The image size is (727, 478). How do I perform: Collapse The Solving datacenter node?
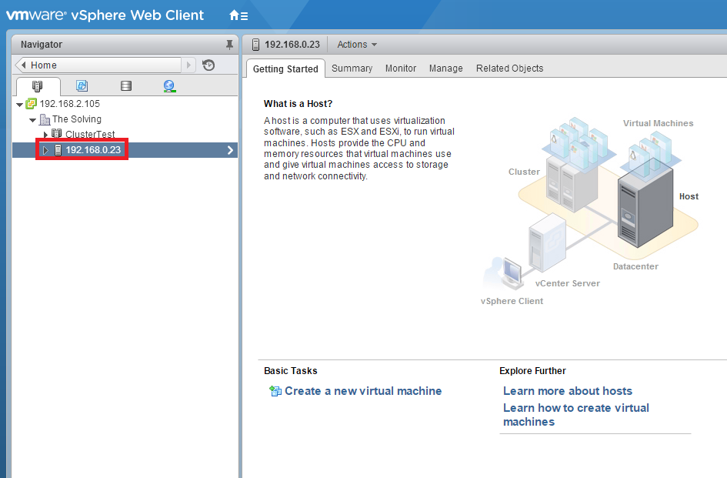[x=32, y=120]
